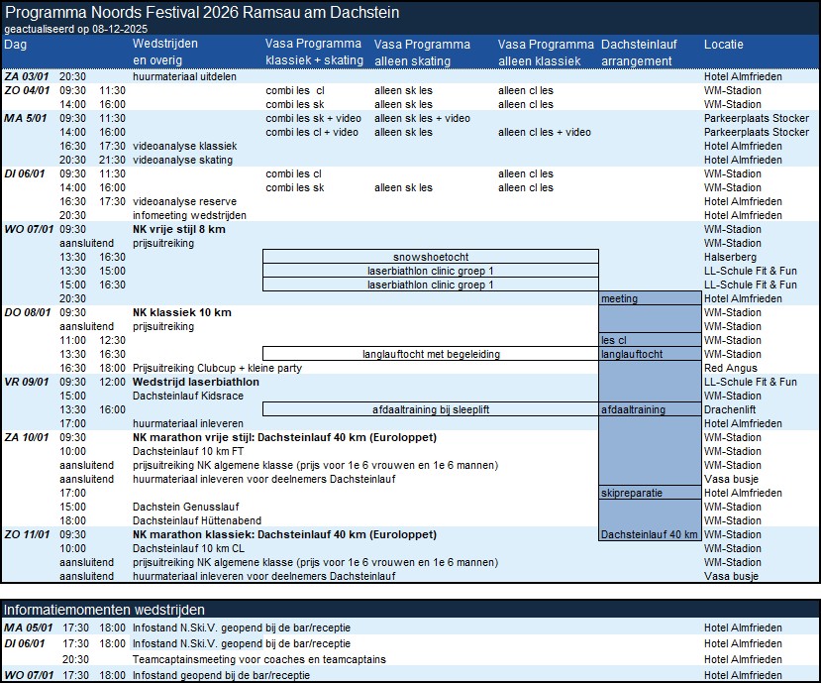Select the langlauftocht met begeleiding box
Screen dimensions: 821x684
pyautogui.click(x=430, y=354)
